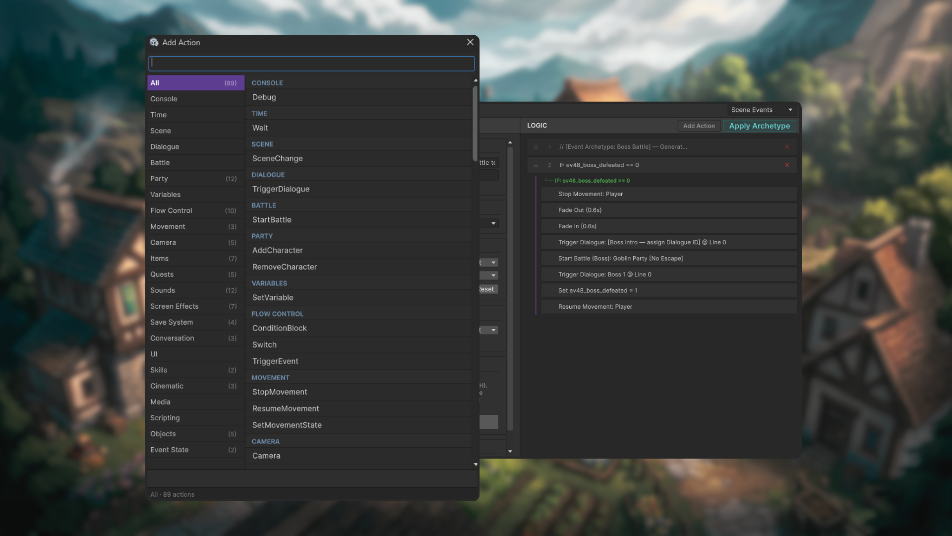Select the Party category
952x536 pixels.
pos(196,179)
